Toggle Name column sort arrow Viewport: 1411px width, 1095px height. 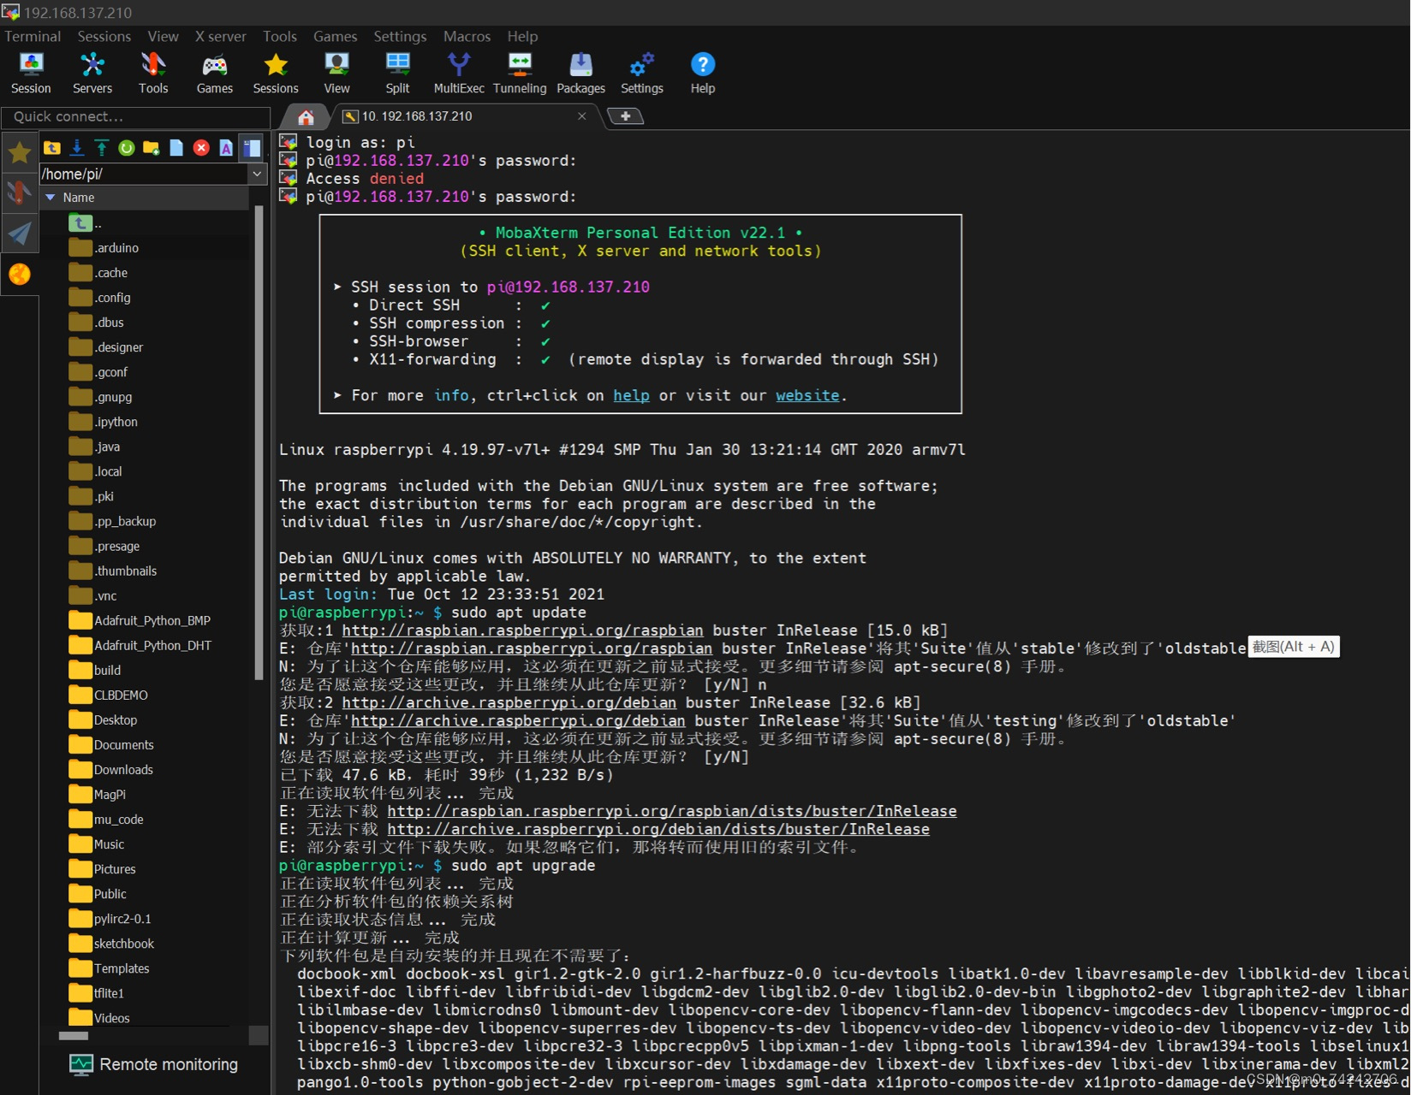click(x=51, y=198)
